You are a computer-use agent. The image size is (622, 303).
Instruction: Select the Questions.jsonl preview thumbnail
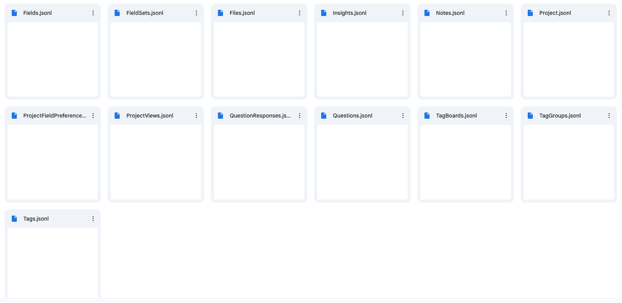tap(362, 162)
